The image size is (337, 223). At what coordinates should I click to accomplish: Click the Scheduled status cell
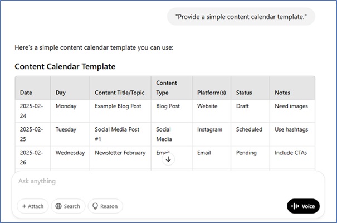pos(249,129)
